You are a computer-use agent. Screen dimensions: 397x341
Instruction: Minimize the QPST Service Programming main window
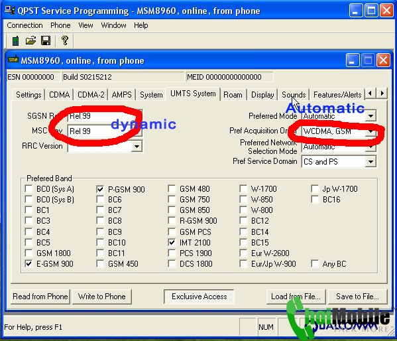(x=355, y=11)
